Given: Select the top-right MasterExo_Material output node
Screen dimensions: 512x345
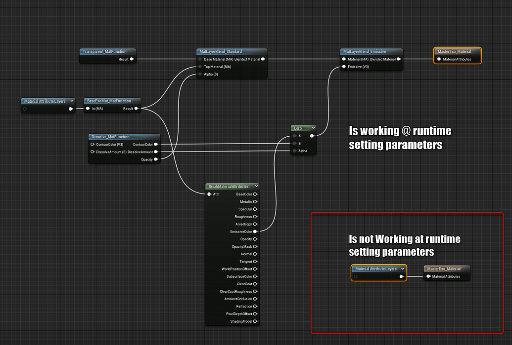Looking at the screenshot, I should (x=457, y=51).
